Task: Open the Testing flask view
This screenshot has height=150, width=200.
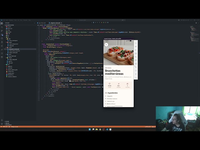Action: [x=2, y=42]
